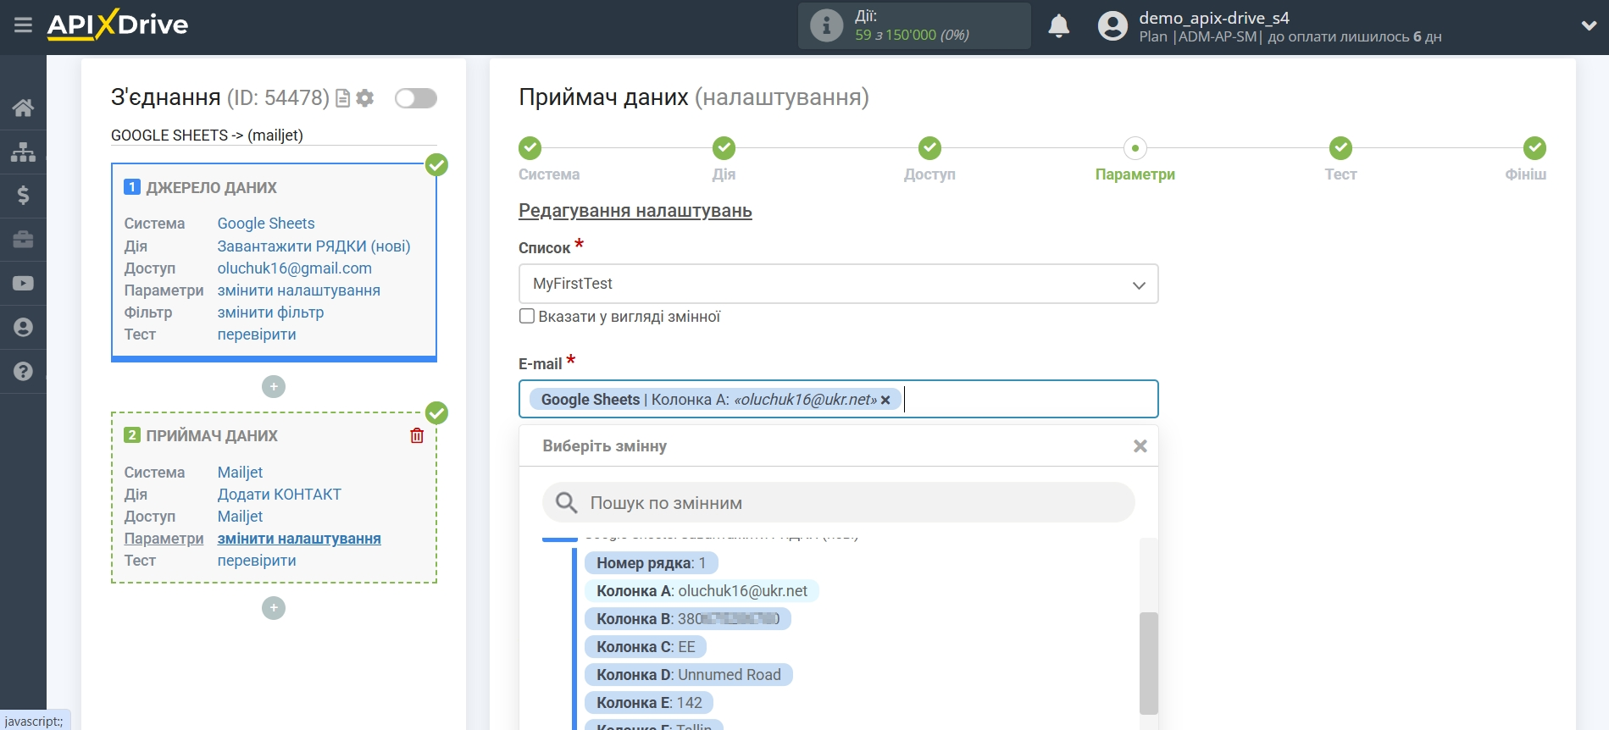
Task: Delete the data receiver block
Action: coord(417,435)
